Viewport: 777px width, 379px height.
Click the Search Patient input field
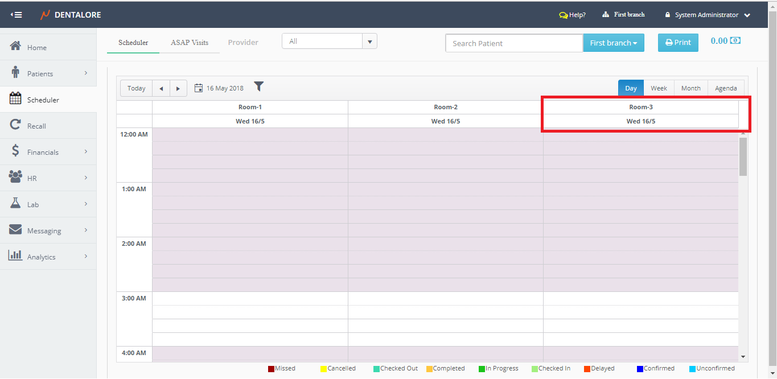(513, 43)
